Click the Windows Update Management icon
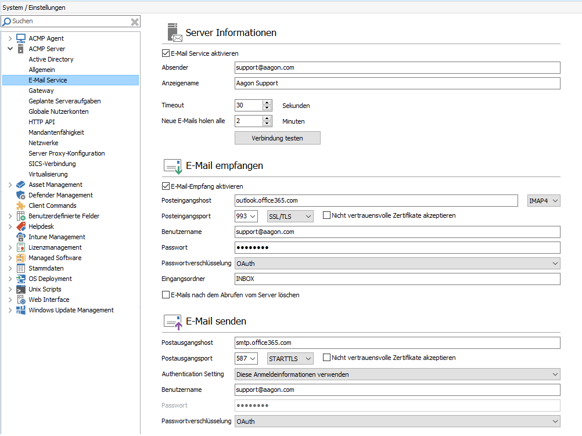This screenshot has width=582, height=436. 21,310
